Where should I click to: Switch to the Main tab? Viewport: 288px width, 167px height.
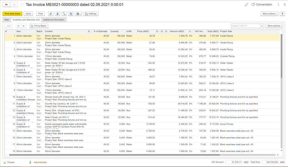coord(7,20)
